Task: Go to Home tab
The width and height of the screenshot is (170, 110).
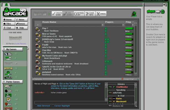Action: click(x=9, y=19)
